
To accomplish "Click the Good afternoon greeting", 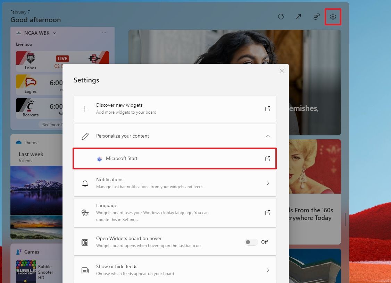I will (x=35, y=20).
